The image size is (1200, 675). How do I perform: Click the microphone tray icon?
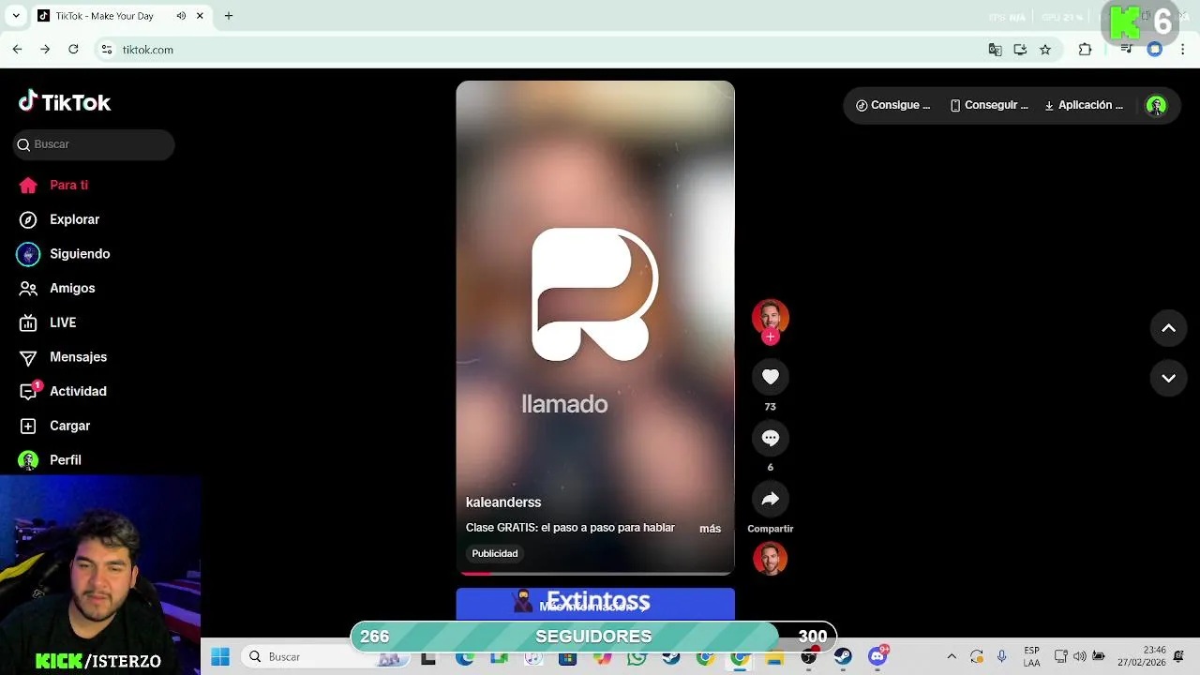coord(1001,657)
